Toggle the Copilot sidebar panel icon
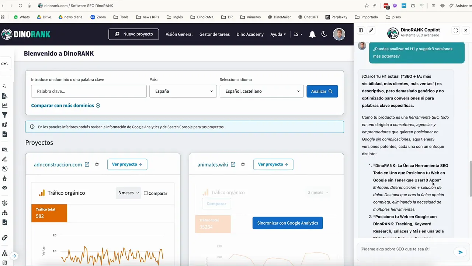 (361, 31)
